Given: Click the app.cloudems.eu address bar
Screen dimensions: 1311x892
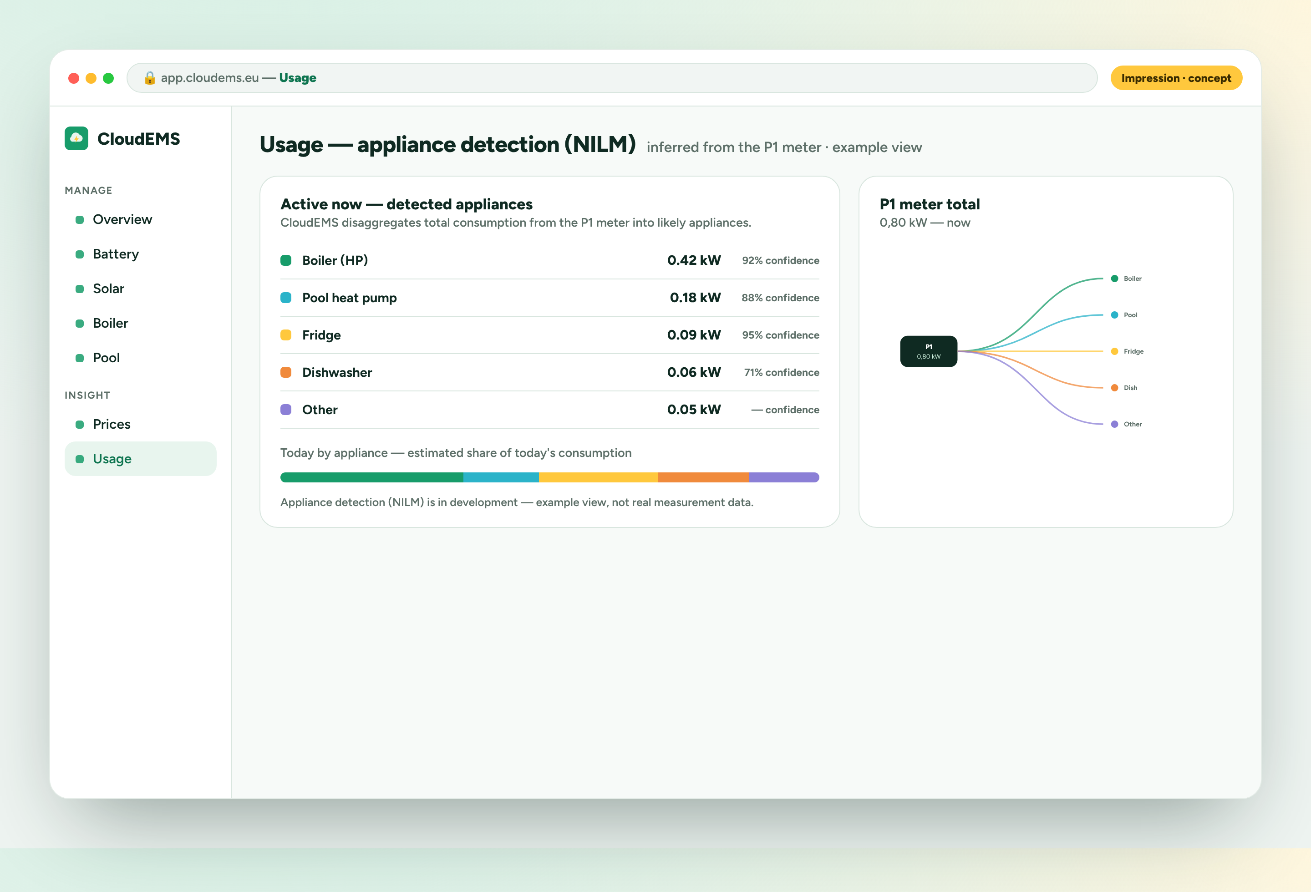Looking at the screenshot, I should [612, 78].
